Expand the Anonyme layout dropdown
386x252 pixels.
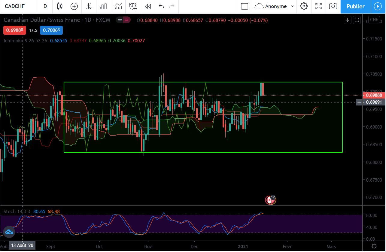(x=274, y=6)
